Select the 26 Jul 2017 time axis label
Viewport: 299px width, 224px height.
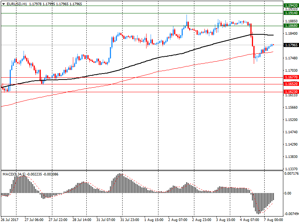[10, 220]
